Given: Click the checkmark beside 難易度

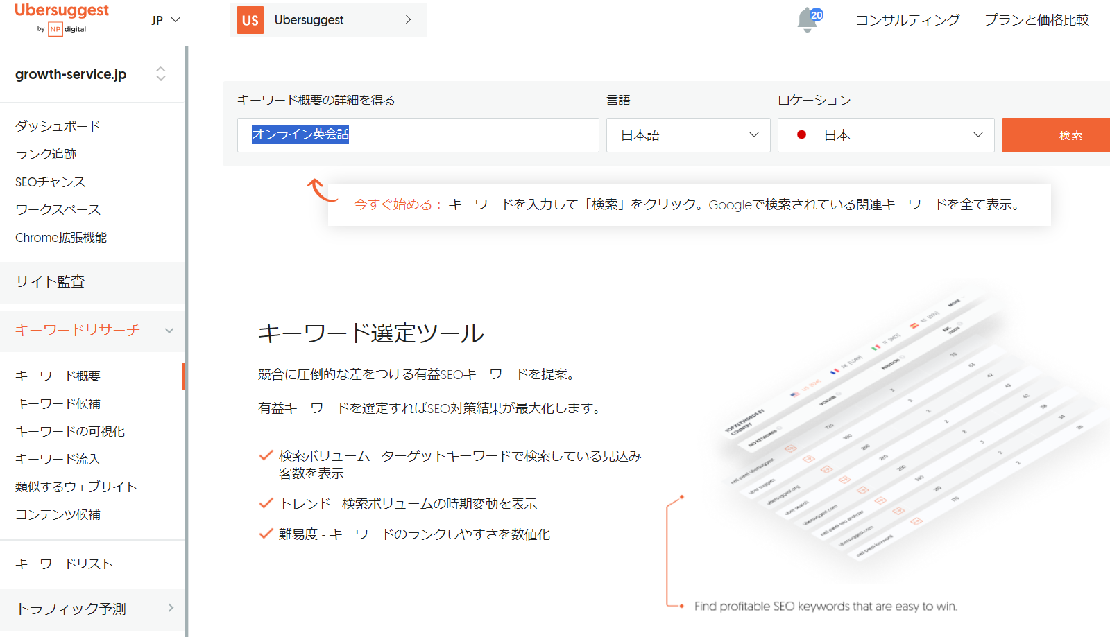Looking at the screenshot, I should tap(266, 534).
